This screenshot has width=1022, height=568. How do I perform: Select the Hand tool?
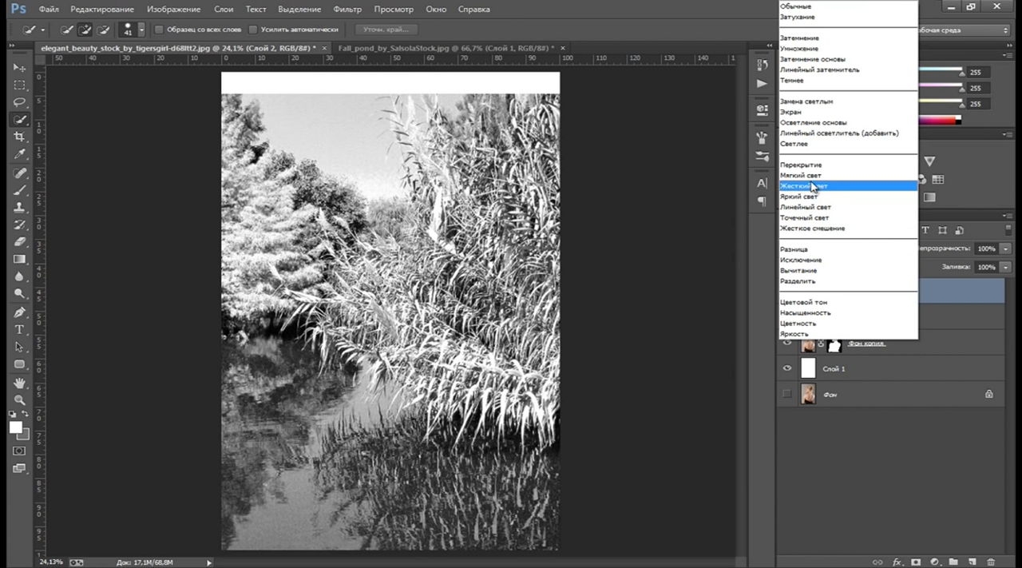tap(20, 383)
